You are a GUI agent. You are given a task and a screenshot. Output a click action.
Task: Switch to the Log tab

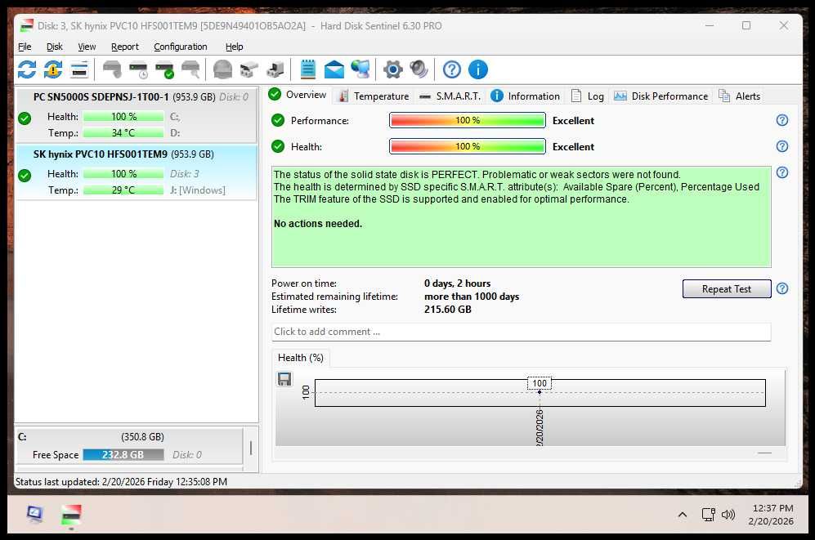588,96
